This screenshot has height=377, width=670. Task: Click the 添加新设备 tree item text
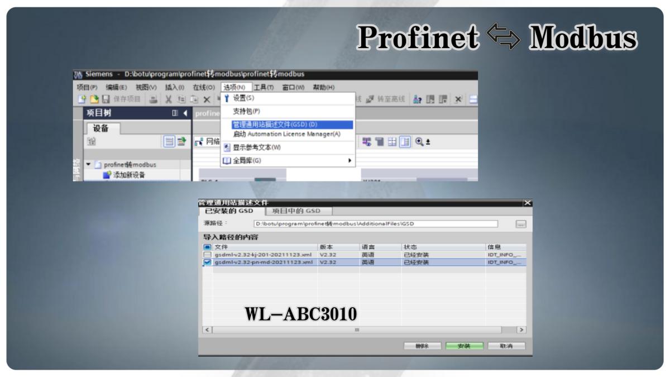coord(130,175)
